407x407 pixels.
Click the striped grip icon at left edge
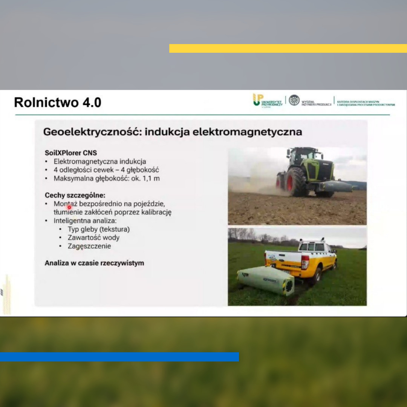coord(2,292)
